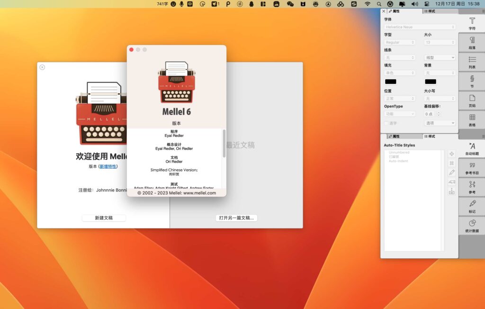This screenshot has height=309, width=485.
Task: Click the black 填充 fill color swatch
Action: click(390, 82)
